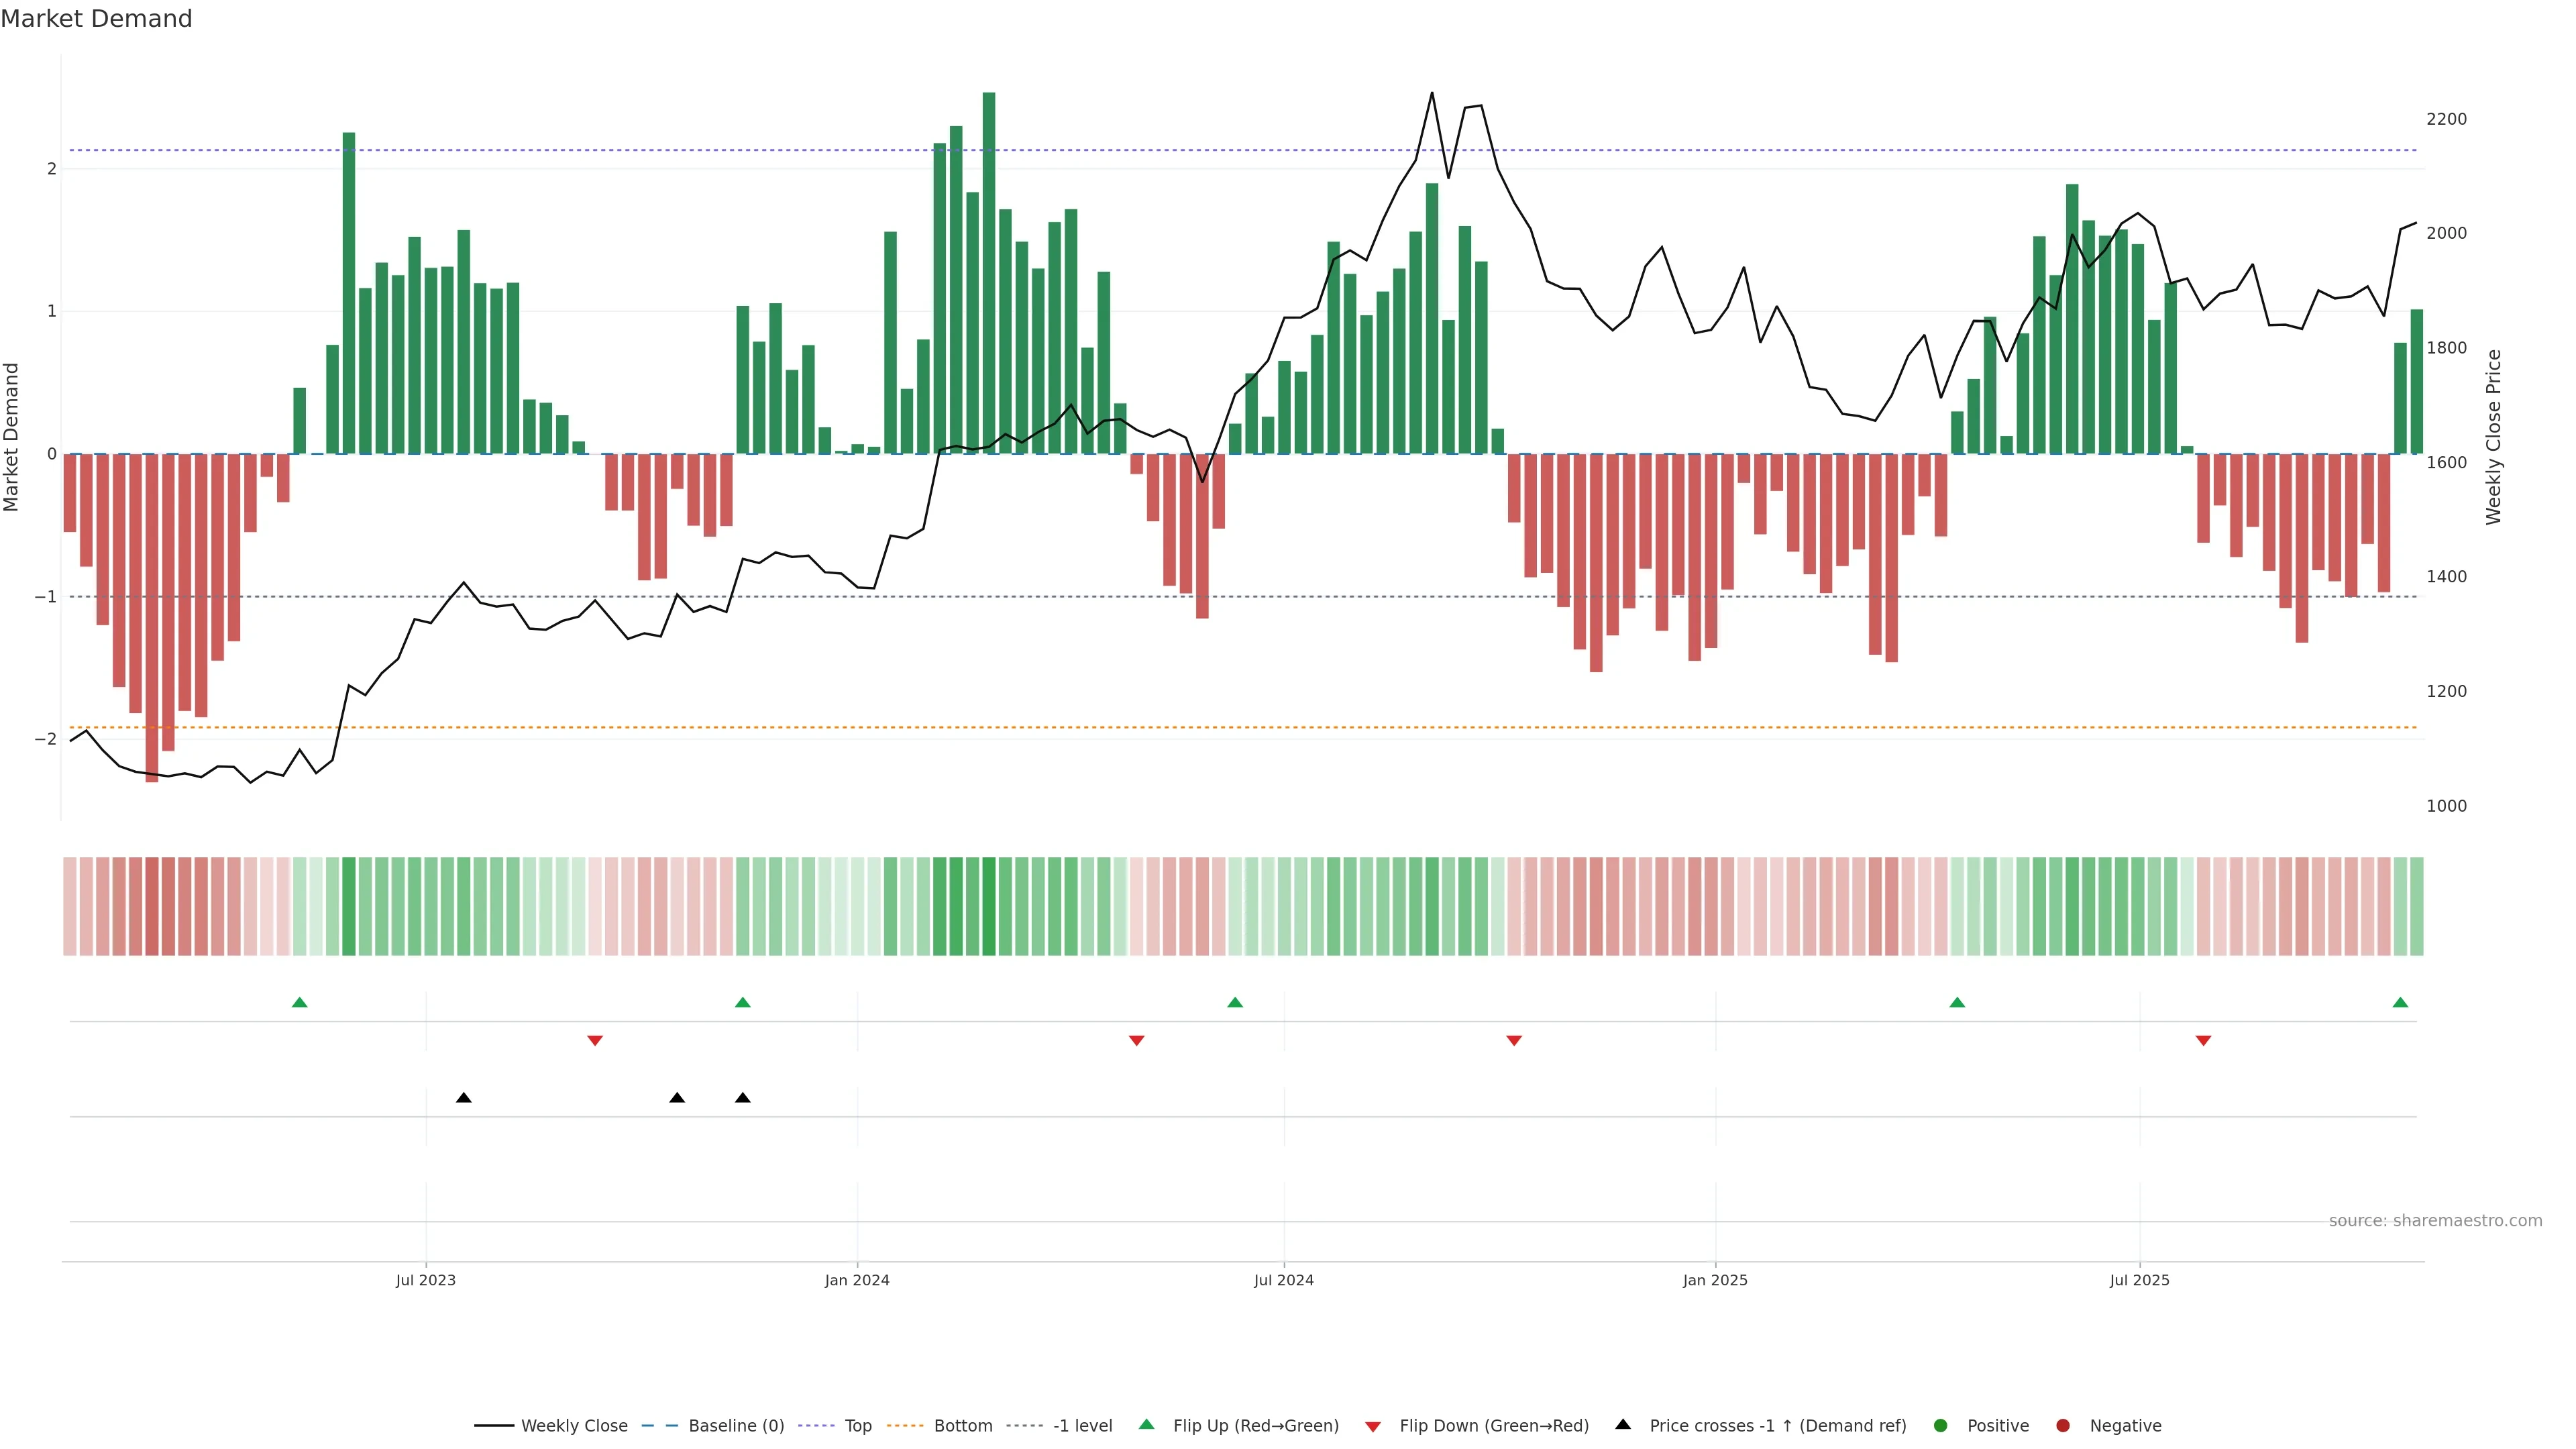The height and width of the screenshot is (1449, 2576).
Task: Click the red Negative legend dot
Action: [2063, 1426]
